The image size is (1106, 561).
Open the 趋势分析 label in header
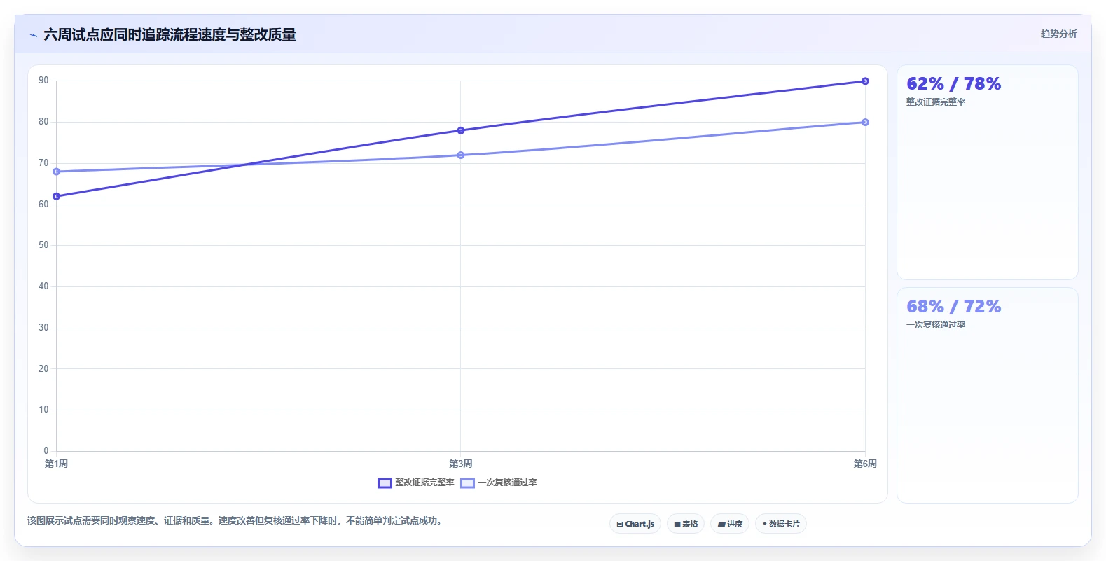click(x=1058, y=34)
